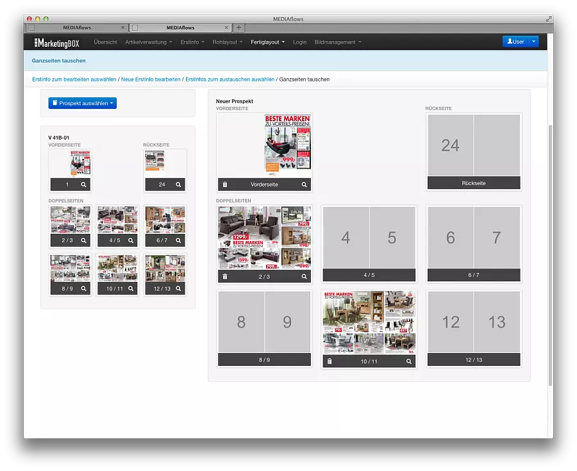Viewport: 577px width, 471px height.
Task: Zoom the 4 / 5 thumbnail in V 41B-01
Action: [x=131, y=240]
